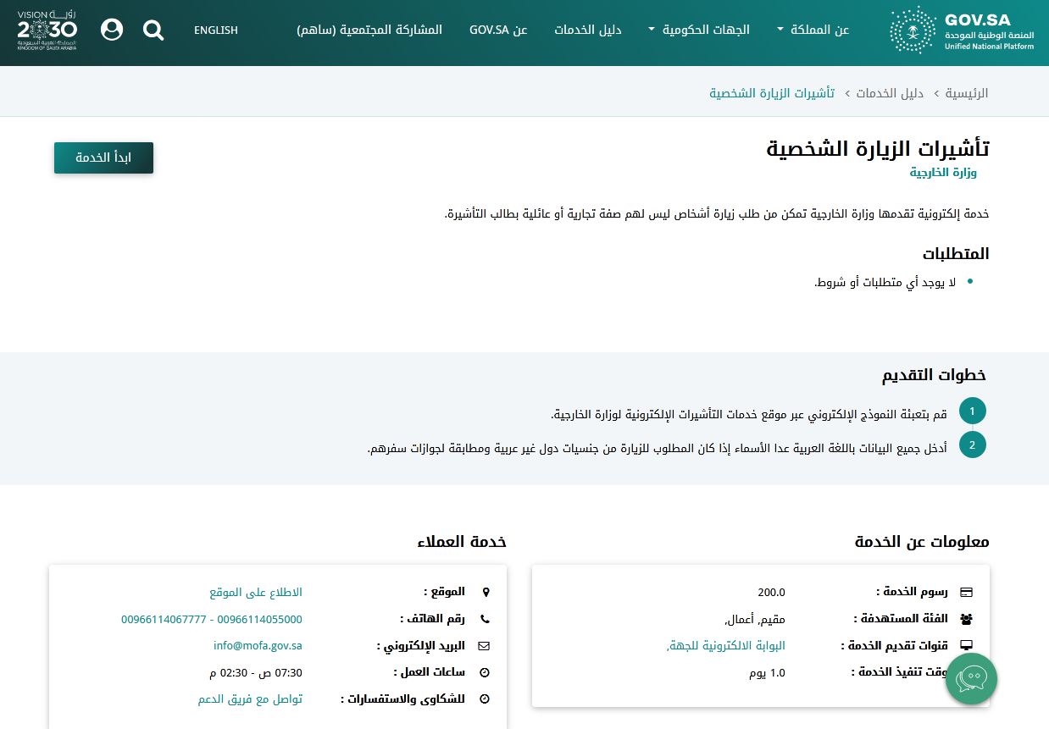Click the Vision 2030 logo
Viewport: 1049px width, 729px height.
47,32
